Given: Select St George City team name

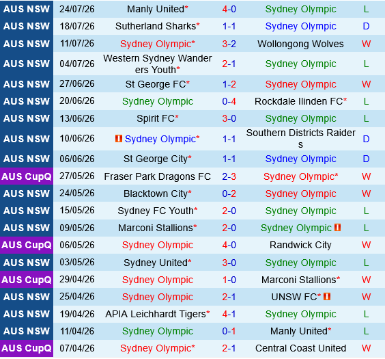Looking at the screenshot, I should (156, 159).
